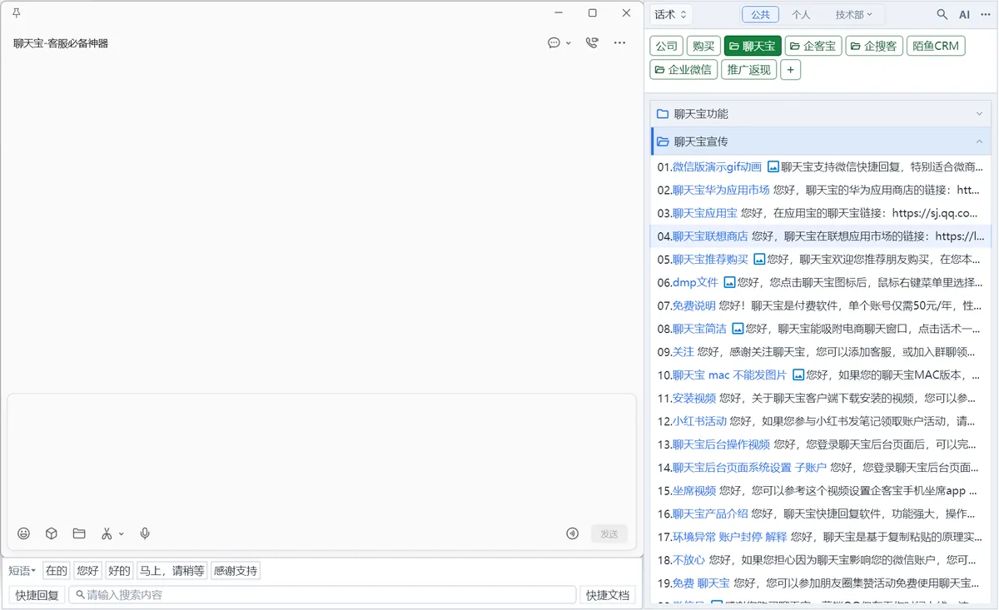Click the circular icon beside the send button
999x610 pixels.
point(573,533)
